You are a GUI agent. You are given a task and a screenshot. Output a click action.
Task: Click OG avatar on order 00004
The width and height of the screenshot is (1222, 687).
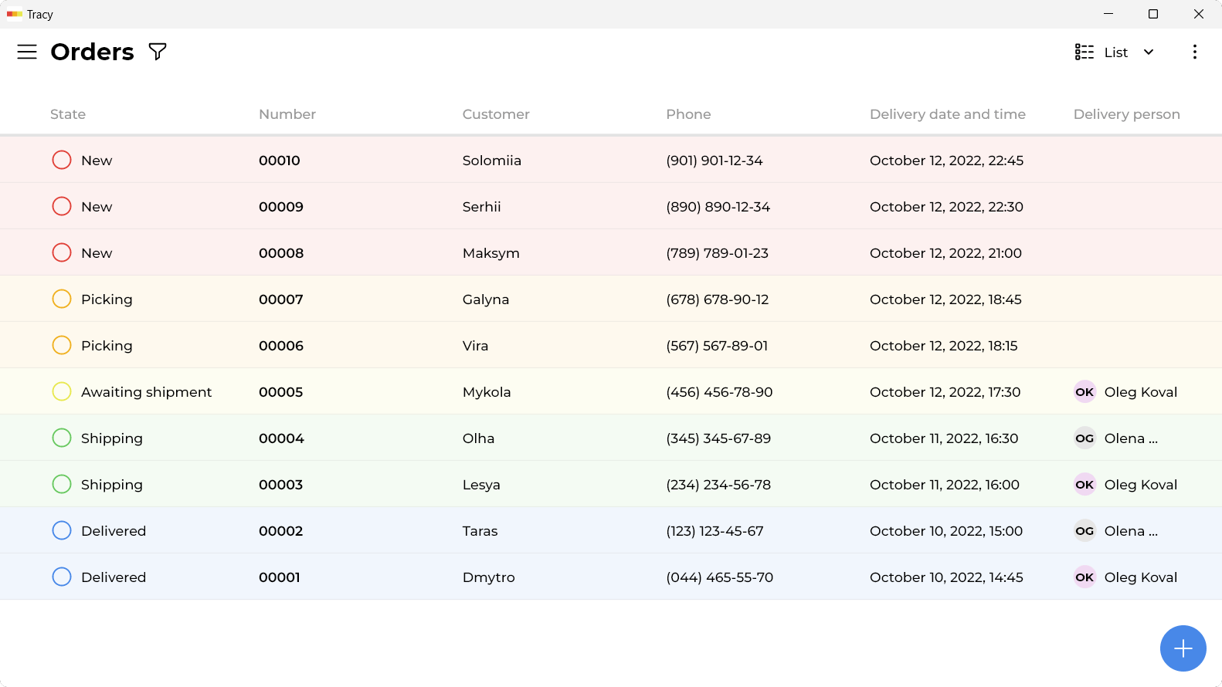tap(1085, 438)
